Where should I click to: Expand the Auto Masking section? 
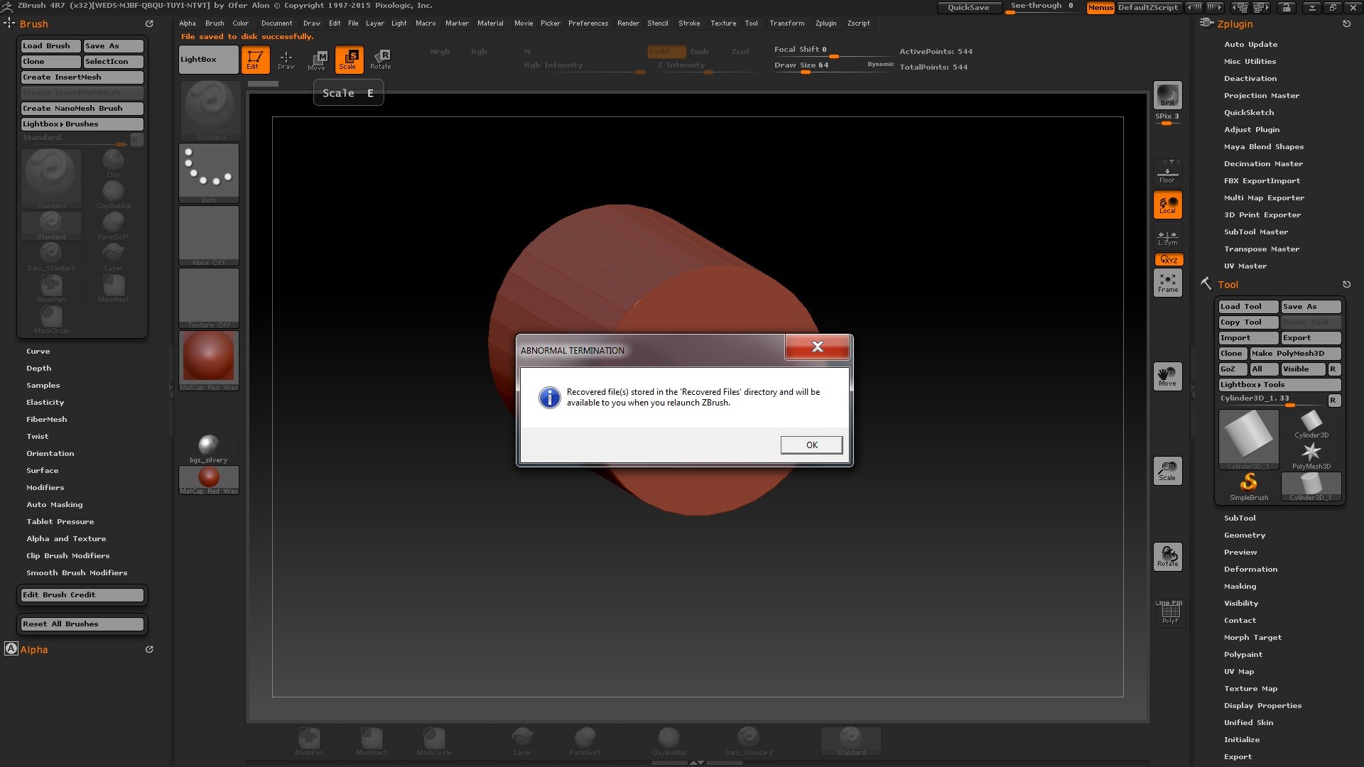(55, 505)
